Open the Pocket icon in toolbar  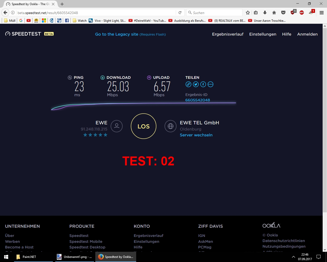click(x=283, y=13)
